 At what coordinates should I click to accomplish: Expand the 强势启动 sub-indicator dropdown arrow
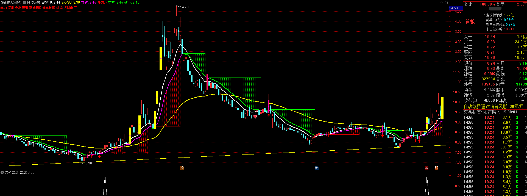pos(2,173)
